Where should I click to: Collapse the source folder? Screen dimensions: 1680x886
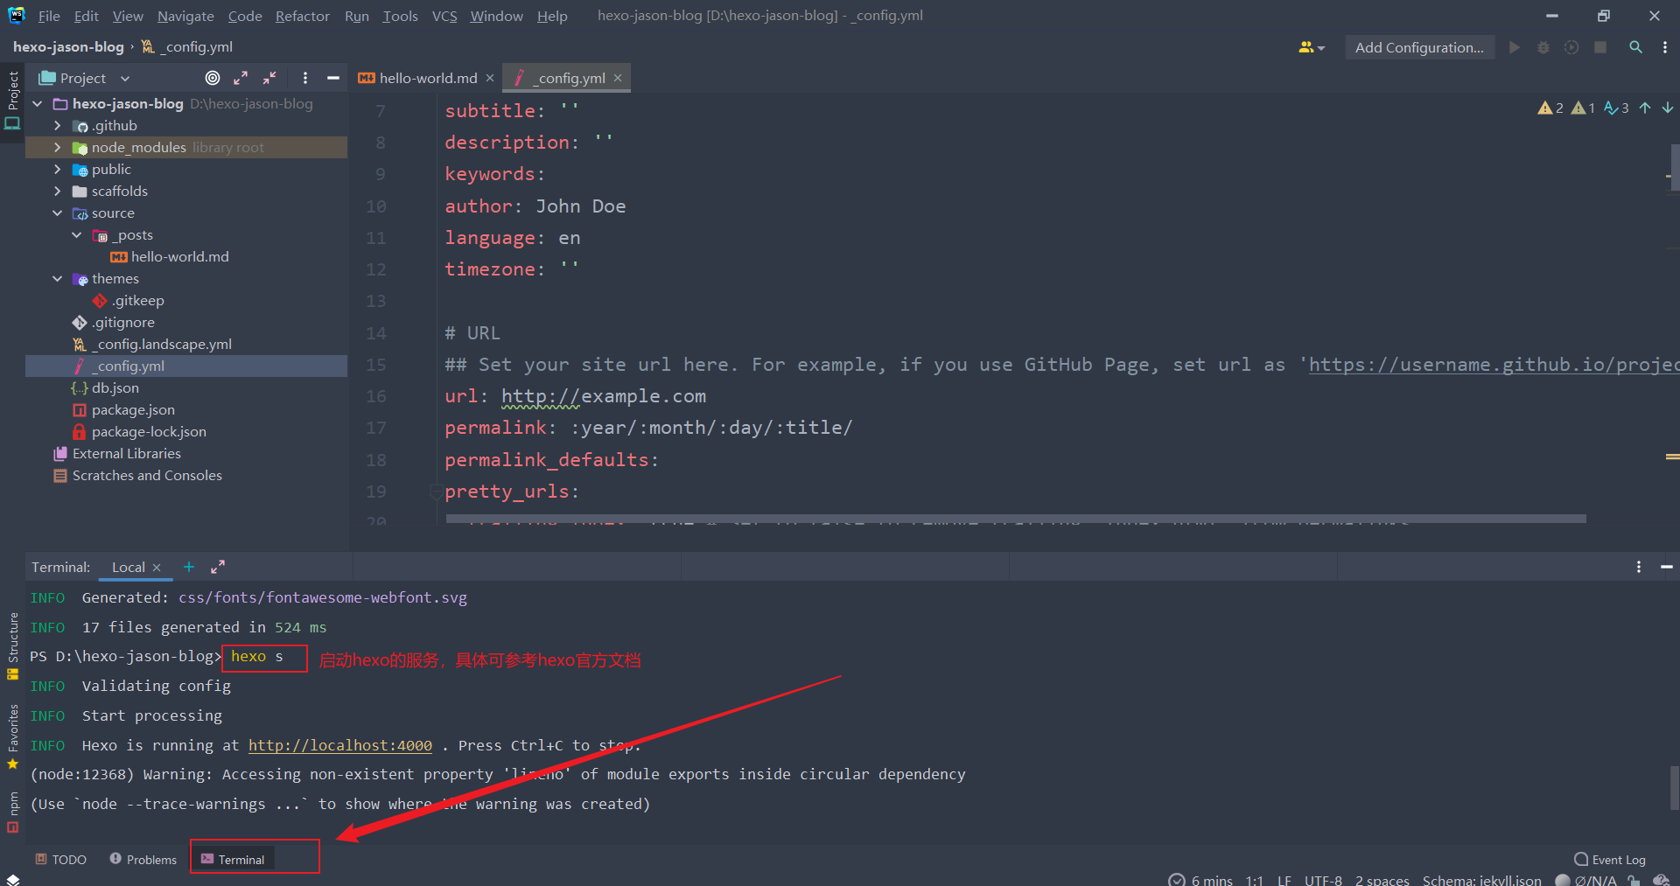(57, 213)
